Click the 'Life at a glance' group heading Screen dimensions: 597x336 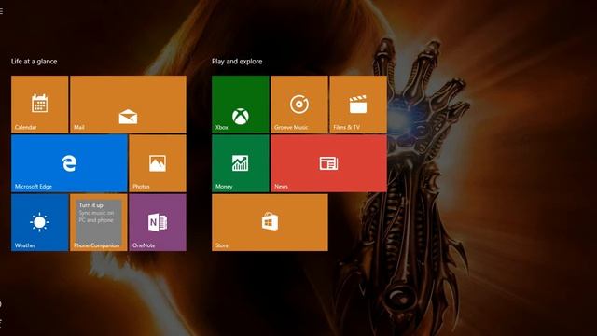(x=34, y=62)
